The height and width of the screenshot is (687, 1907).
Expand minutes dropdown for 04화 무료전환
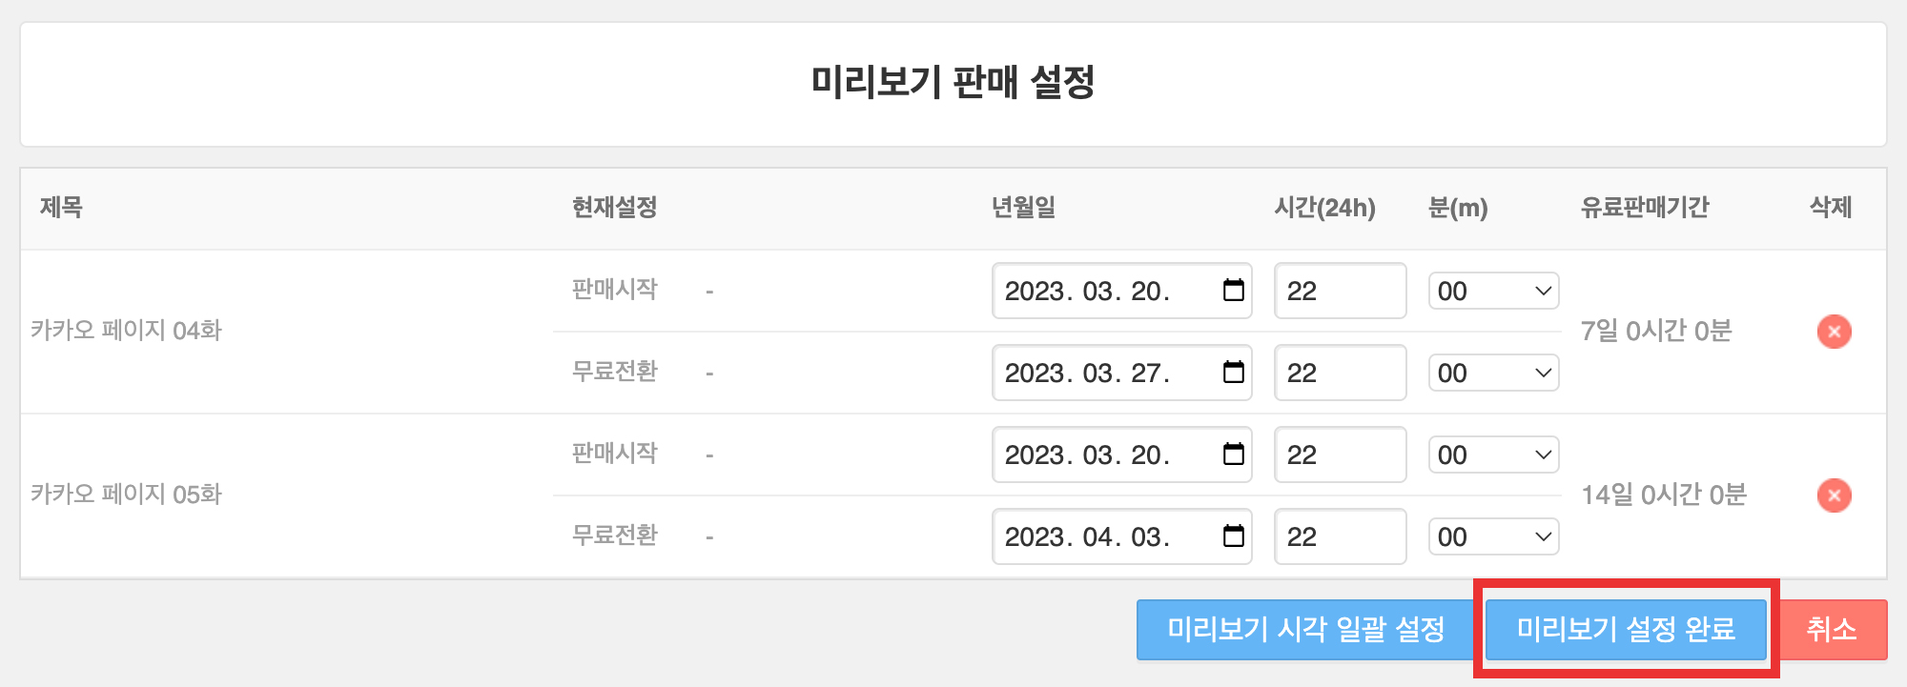(x=1493, y=373)
